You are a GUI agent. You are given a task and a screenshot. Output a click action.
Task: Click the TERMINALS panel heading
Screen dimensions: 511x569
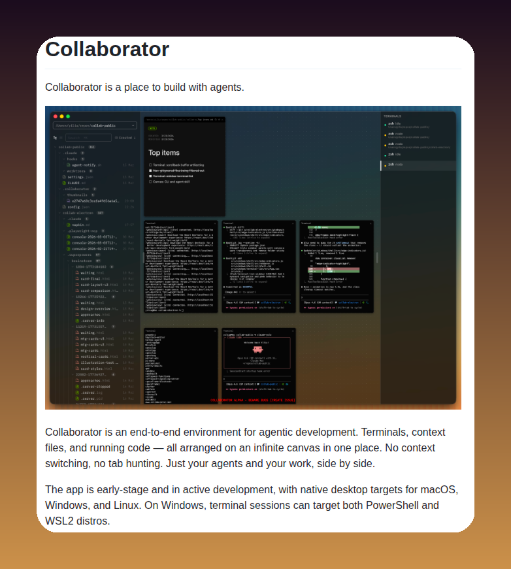coord(392,116)
